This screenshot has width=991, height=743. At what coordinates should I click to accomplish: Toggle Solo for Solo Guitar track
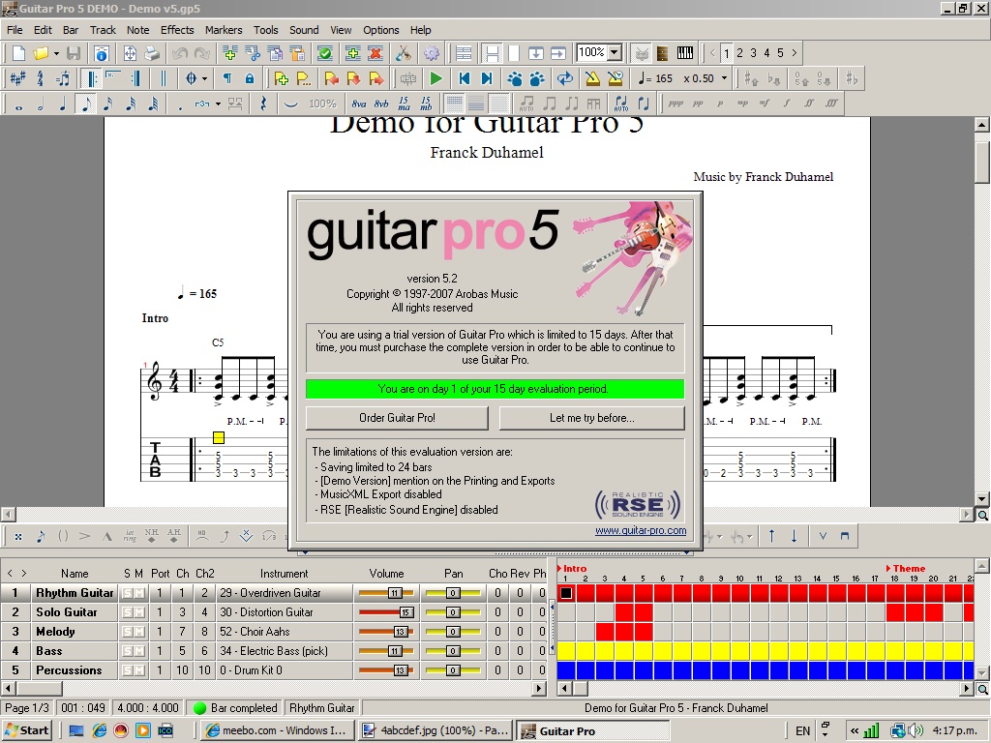click(x=128, y=612)
